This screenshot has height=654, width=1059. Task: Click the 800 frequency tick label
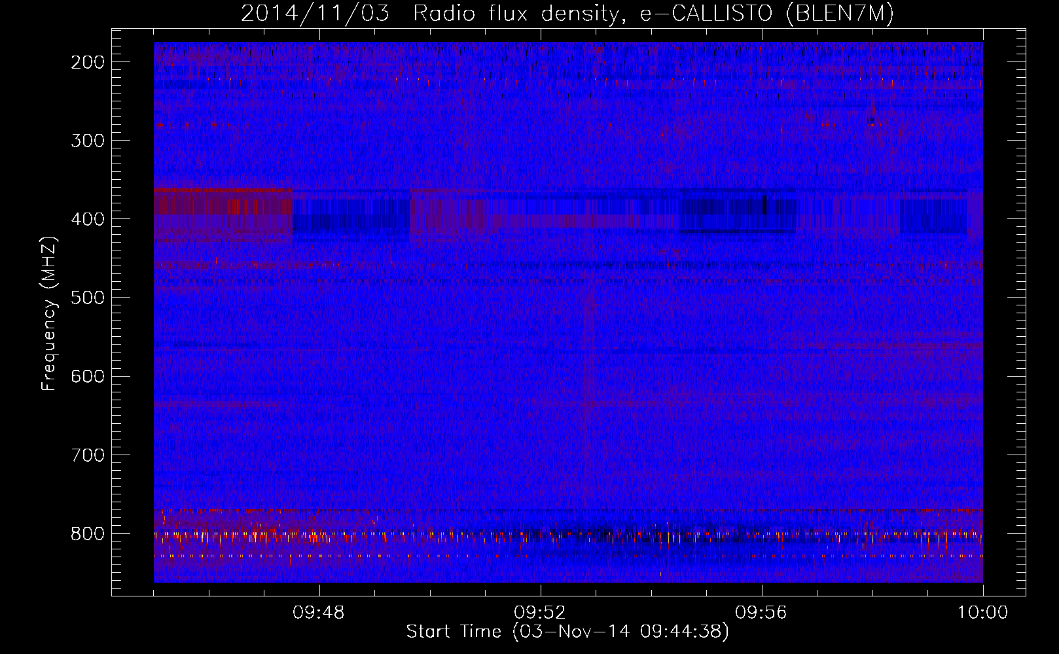point(88,534)
